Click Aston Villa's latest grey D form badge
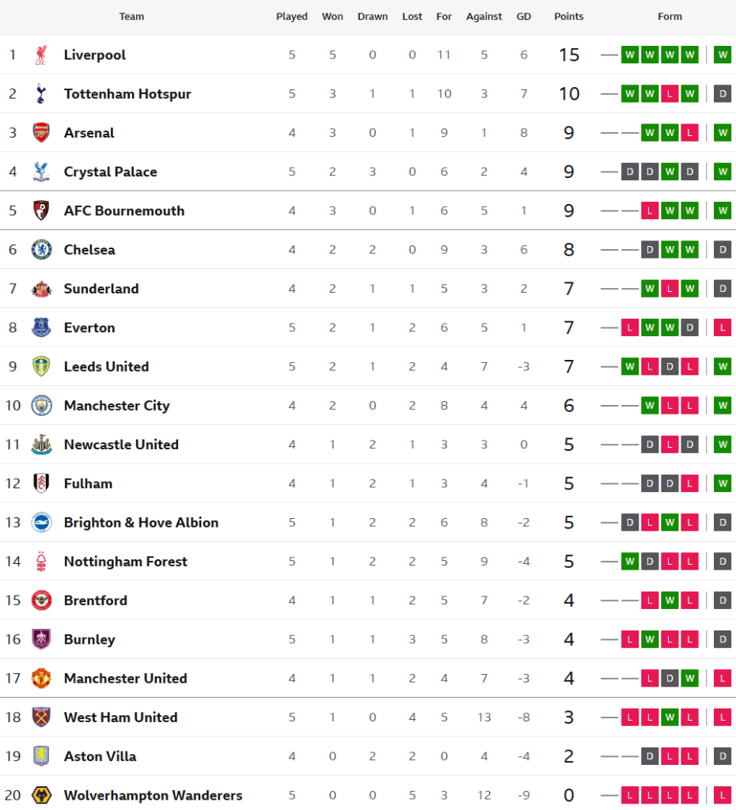The height and width of the screenshot is (810, 736). click(x=722, y=756)
